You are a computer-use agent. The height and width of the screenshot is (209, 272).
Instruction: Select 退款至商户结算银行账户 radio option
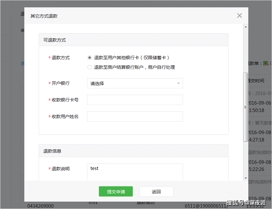(x=90, y=67)
